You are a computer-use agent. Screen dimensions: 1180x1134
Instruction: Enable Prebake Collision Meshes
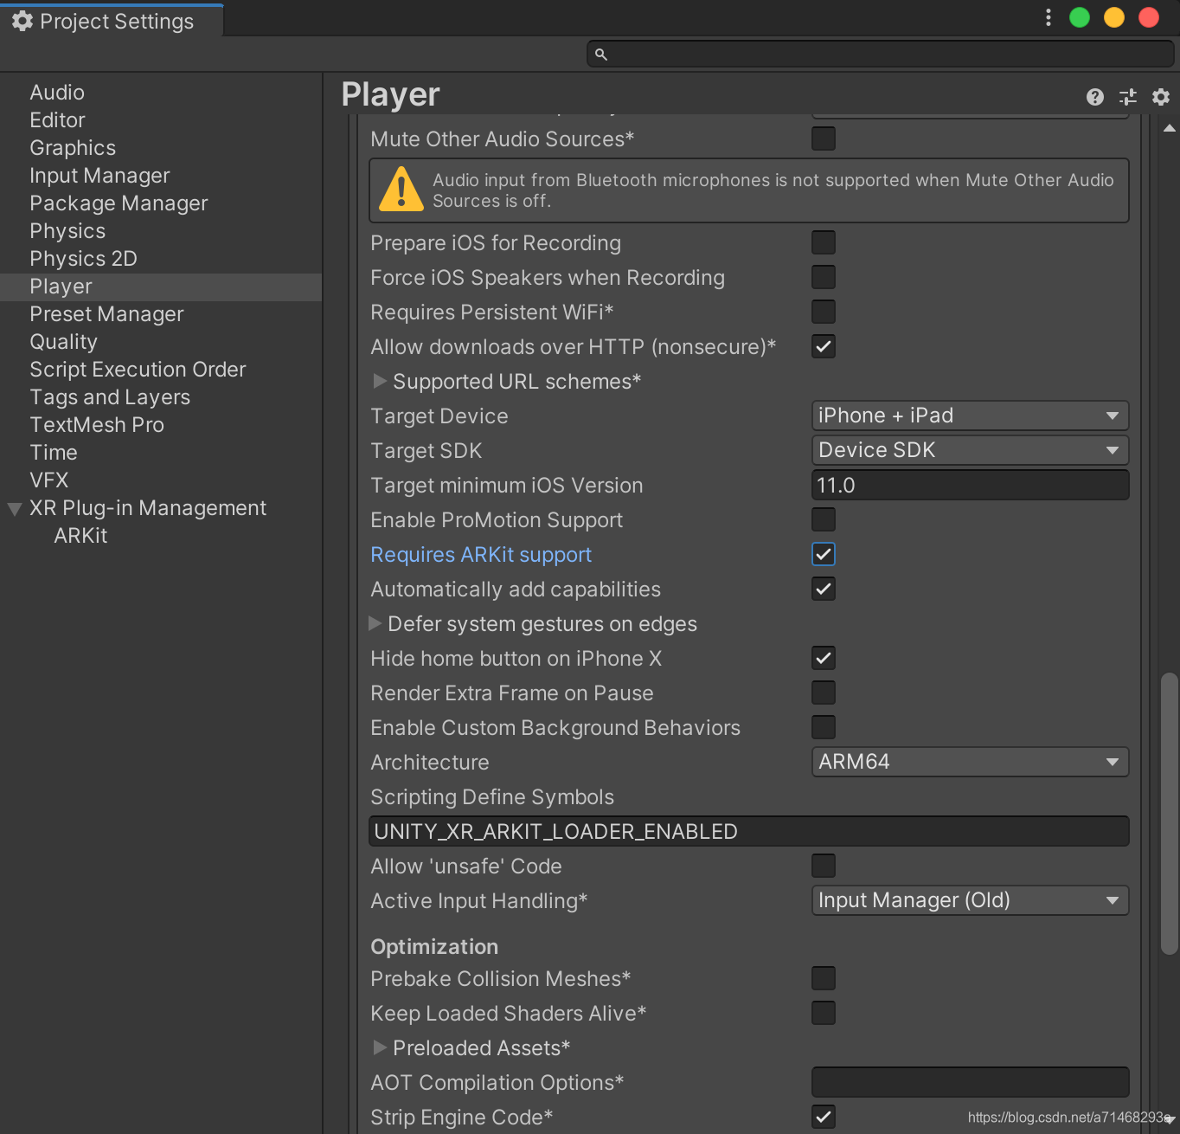tap(823, 978)
